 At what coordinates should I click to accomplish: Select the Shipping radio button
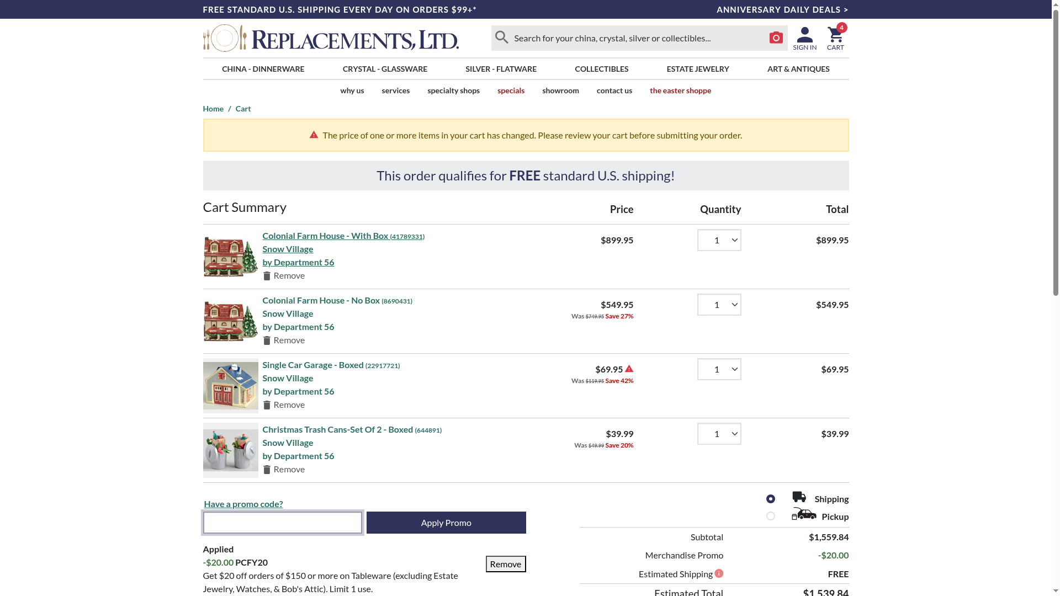click(771, 499)
